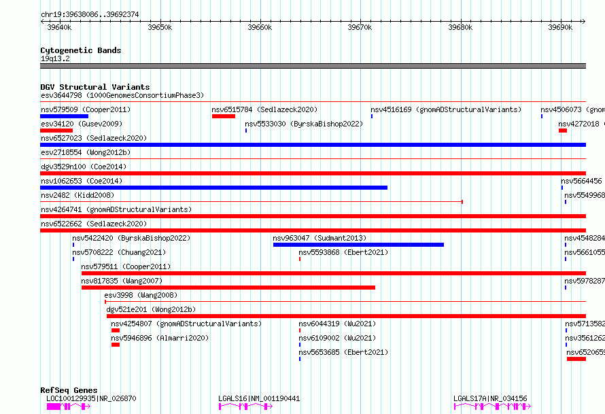The image size is (605, 414).
Task: Select nsv5946896 (Almarri2020) red marker
Action: (x=116, y=345)
